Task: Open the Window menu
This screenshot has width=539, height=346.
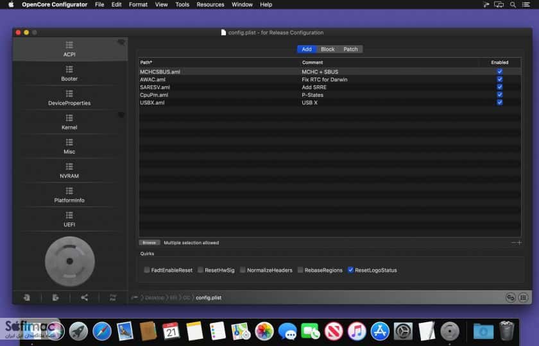Action: [x=242, y=4]
